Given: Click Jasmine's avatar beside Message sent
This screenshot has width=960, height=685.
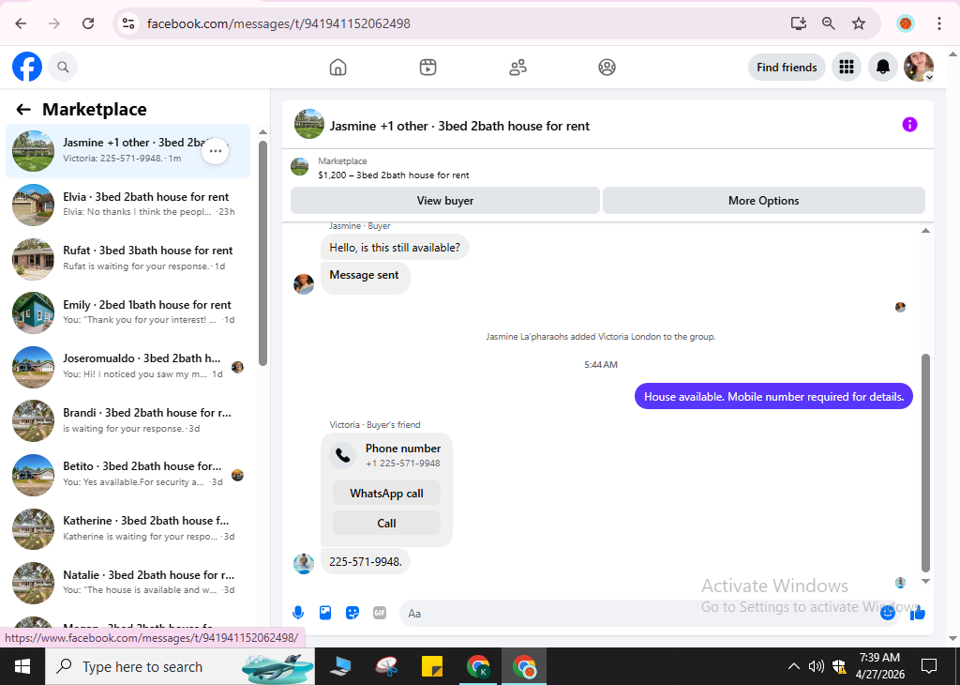Looking at the screenshot, I should point(304,284).
